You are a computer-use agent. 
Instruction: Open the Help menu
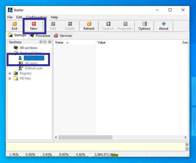tap(54, 17)
